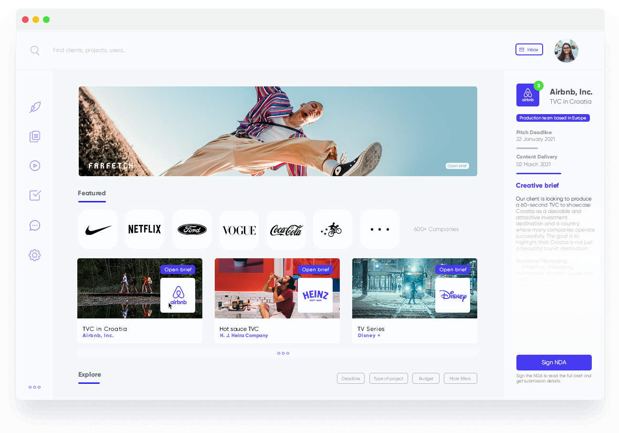
Task: Click the green notification badge showing 3
Action: click(538, 85)
